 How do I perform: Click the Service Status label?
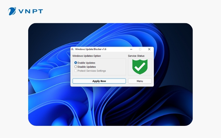136,56
